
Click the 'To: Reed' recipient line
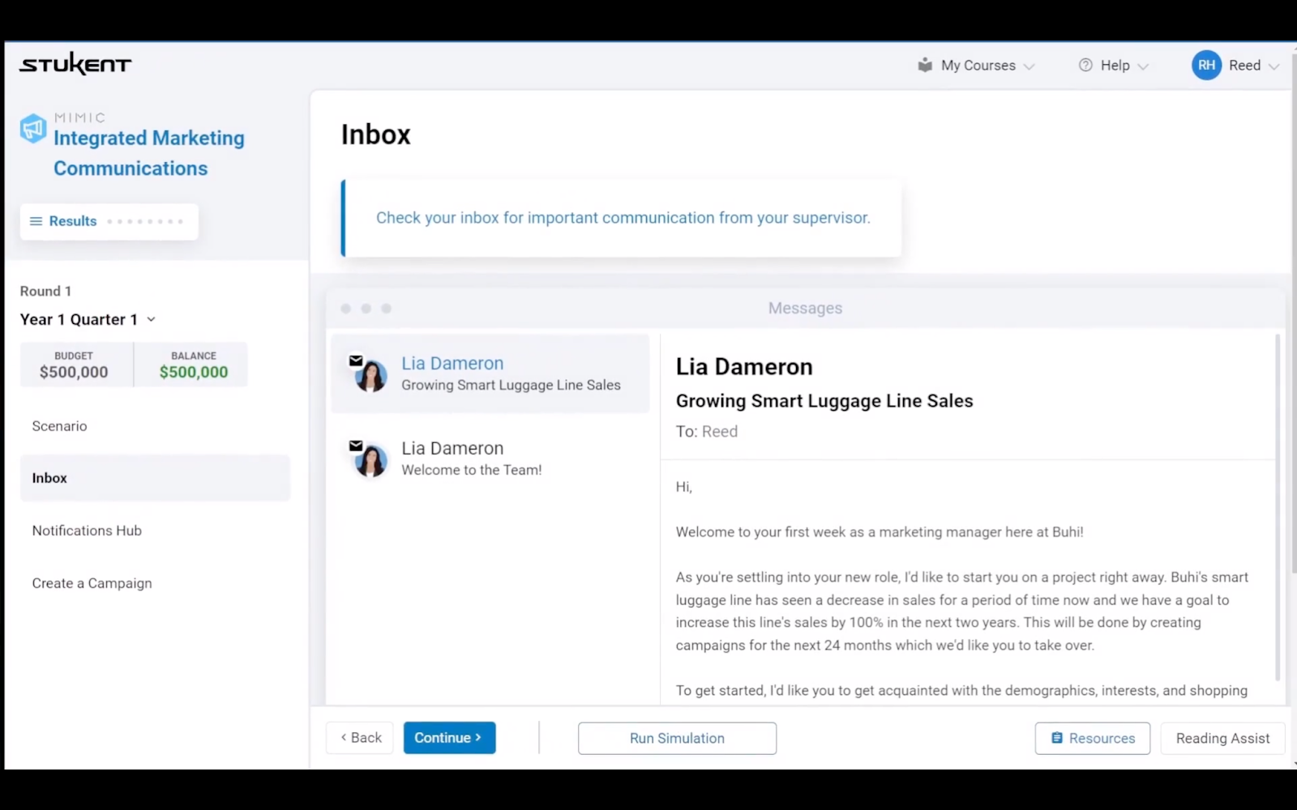707,432
